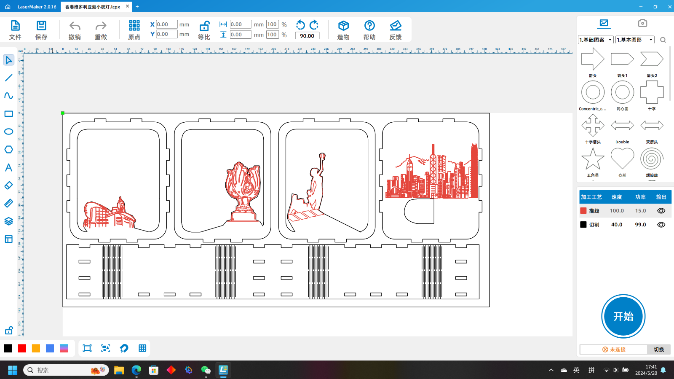The width and height of the screenshot is (674, 379).
Task: Click the Rotate clockwise icon
Action: tap(314, 25)
